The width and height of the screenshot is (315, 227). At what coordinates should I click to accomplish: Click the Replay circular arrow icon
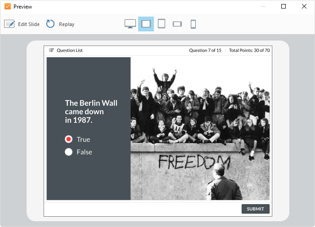[x=50, y=24]
